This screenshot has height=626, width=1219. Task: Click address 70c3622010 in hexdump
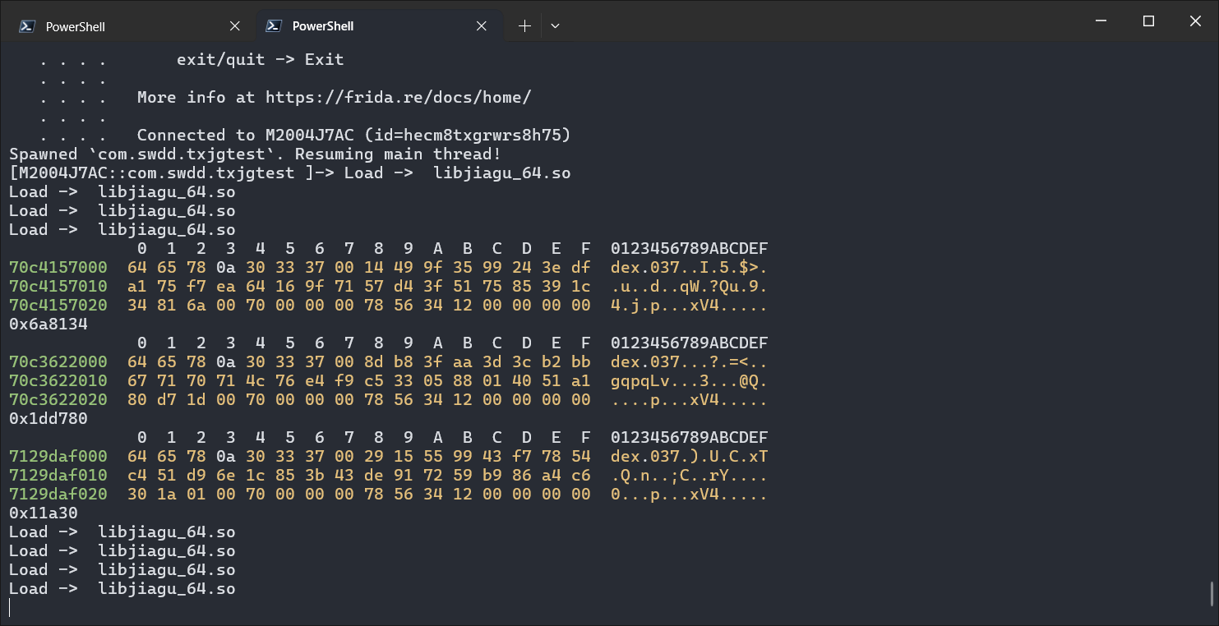pos(58,380)
